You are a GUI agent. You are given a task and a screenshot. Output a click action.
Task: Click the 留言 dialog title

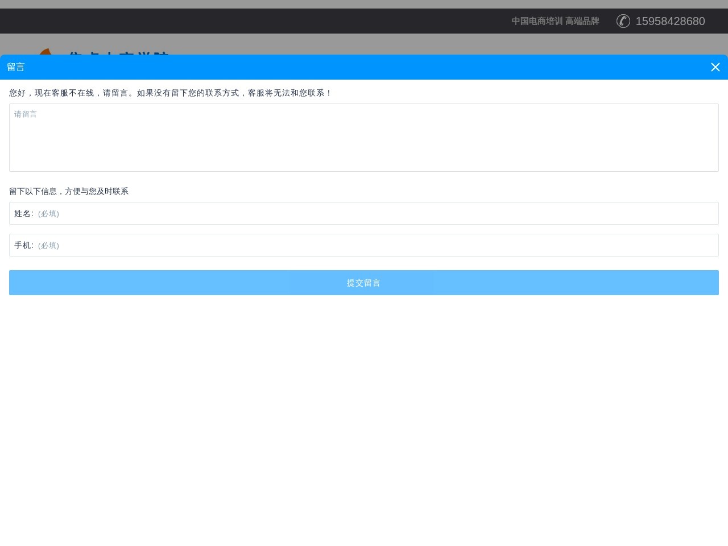coord(16,67)
